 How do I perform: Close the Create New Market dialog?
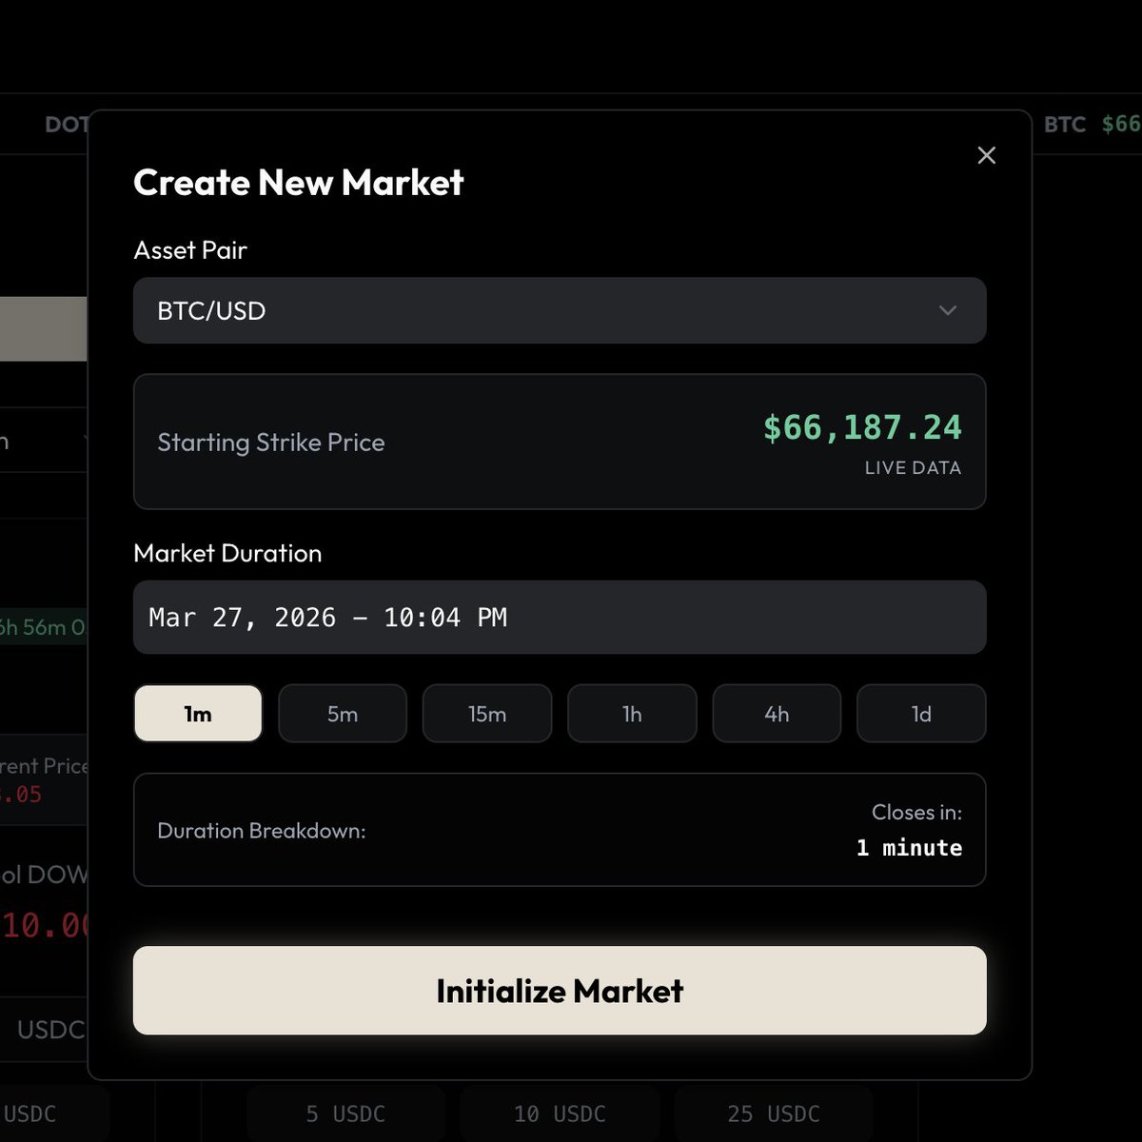986,155
